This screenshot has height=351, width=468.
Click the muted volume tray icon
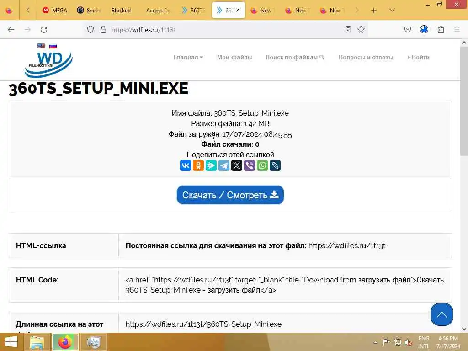click(408, 342)
